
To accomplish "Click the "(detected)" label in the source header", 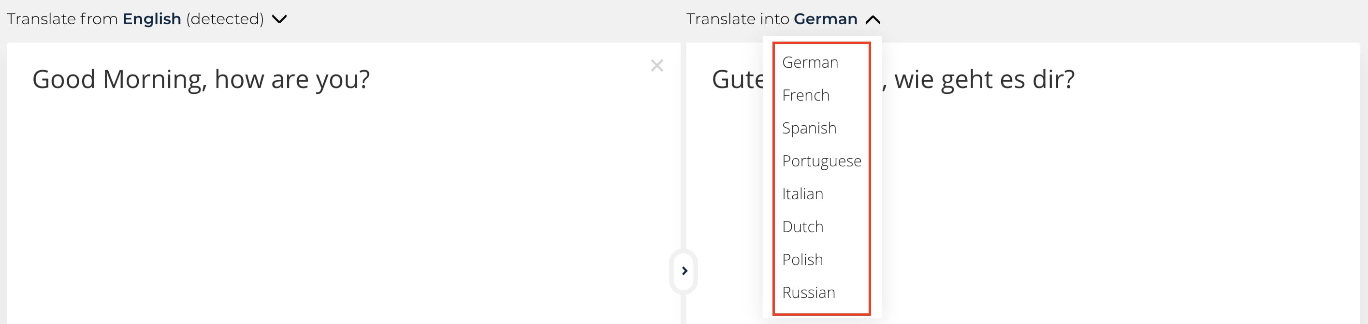I will pyautogui.click(x=225, y=19).
